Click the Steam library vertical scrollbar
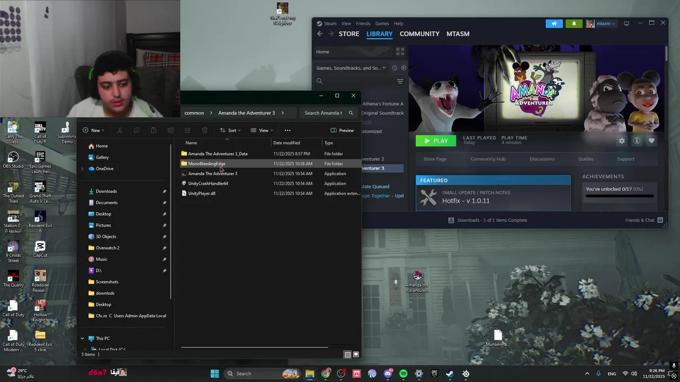Screen dimensions: 680x382 coord(666,53)
